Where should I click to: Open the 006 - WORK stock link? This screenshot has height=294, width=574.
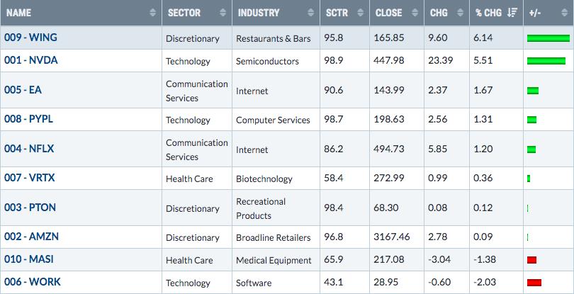tap(33, 282)
